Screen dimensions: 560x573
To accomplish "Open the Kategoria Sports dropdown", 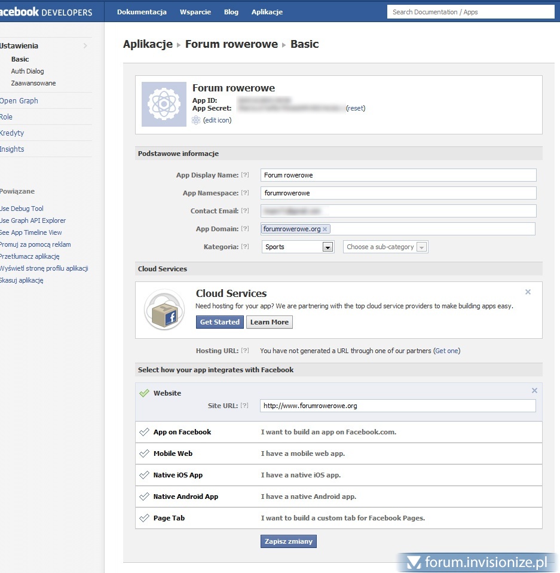I will (328, 247).
